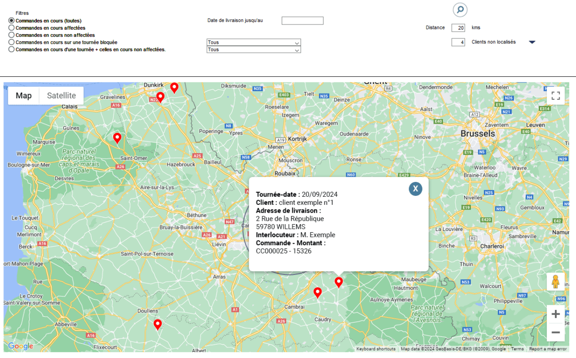Viewport: 576px width, 358px height.
Task: Click the red marker under the info popup
Action: pos(339,283)
